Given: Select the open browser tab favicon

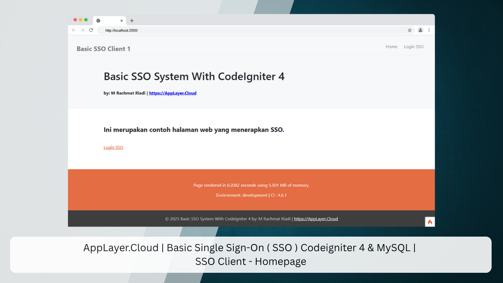Looking at the screenshot, I should (x=98, y=21).
